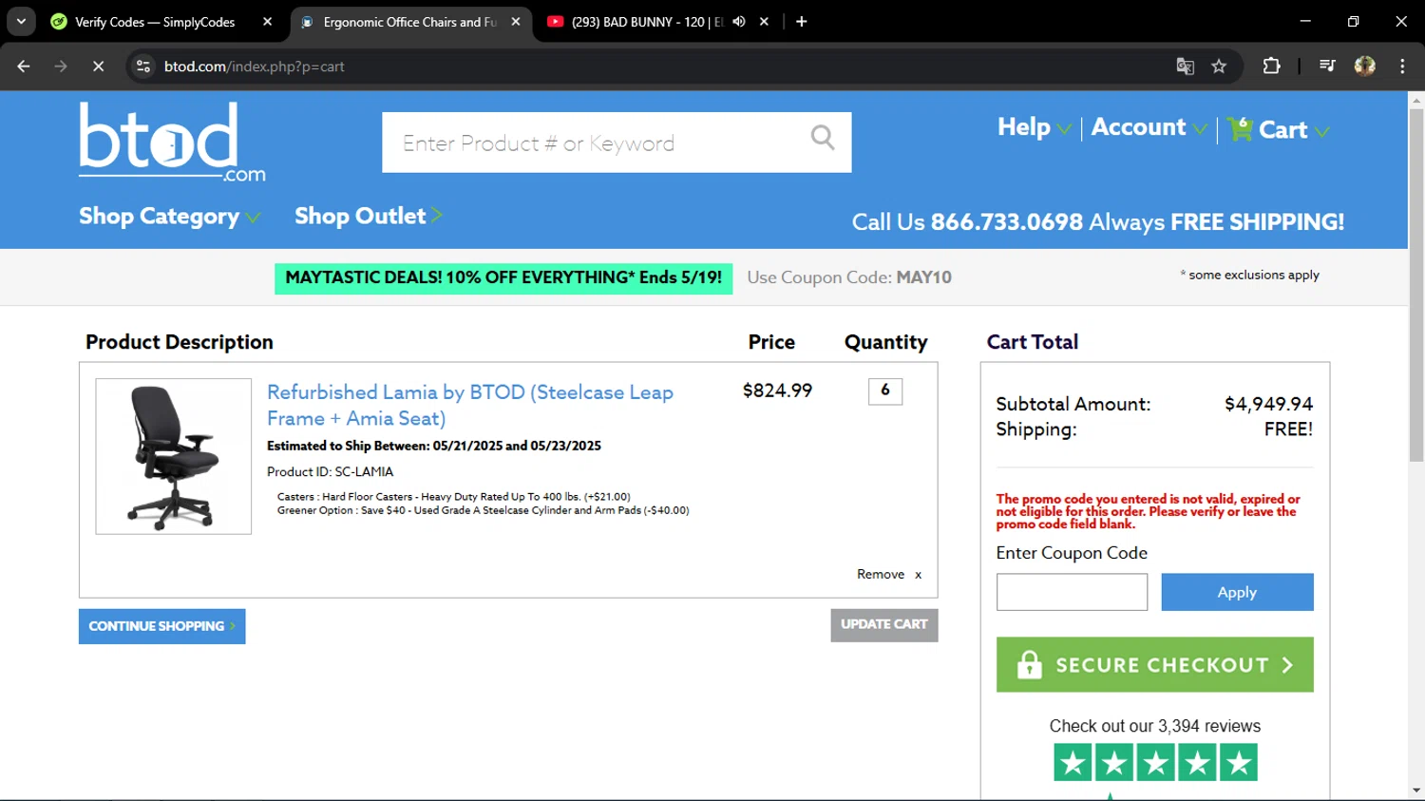Click the Product ID: SC-LAMIA text
The width and height of the screenshot is (1425, 801).
pos(330,471)
